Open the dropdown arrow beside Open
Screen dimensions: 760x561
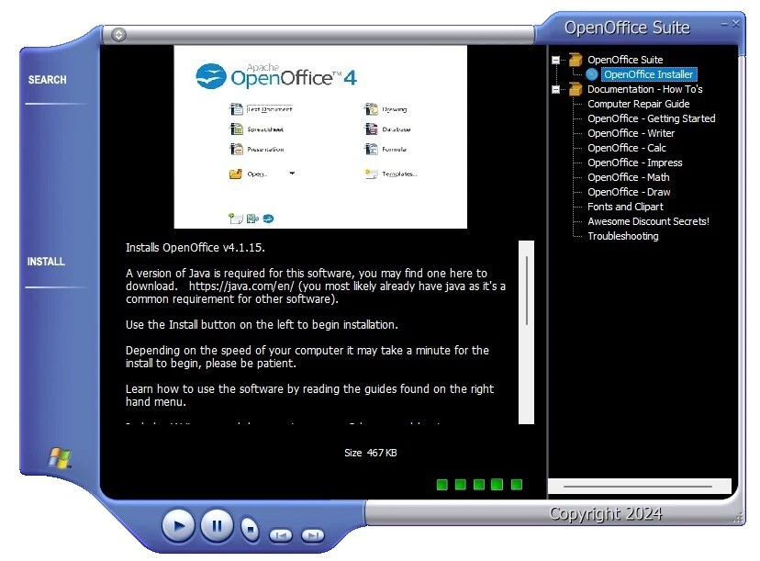point(291,174)
